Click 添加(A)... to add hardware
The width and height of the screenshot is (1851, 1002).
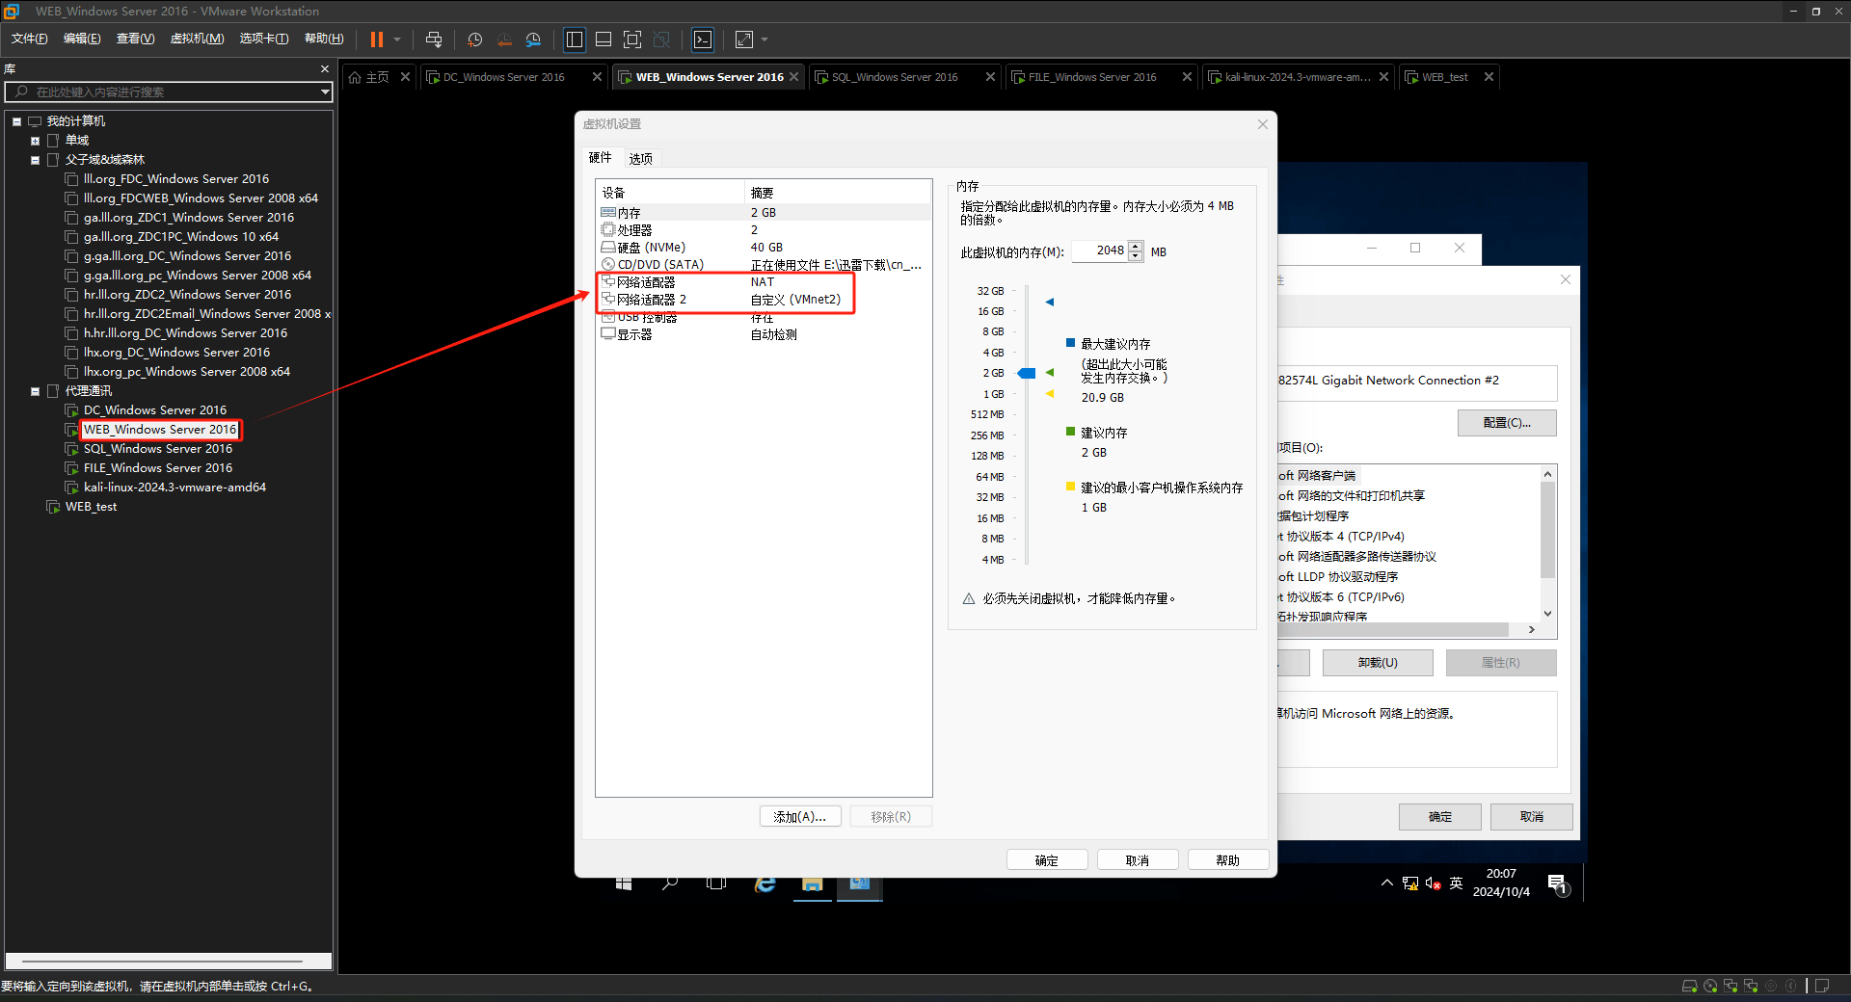800,816
